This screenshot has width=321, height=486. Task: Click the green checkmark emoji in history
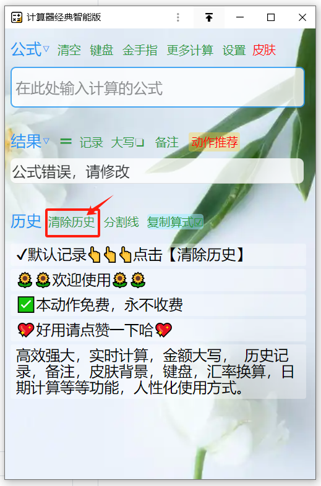(26, 305)
